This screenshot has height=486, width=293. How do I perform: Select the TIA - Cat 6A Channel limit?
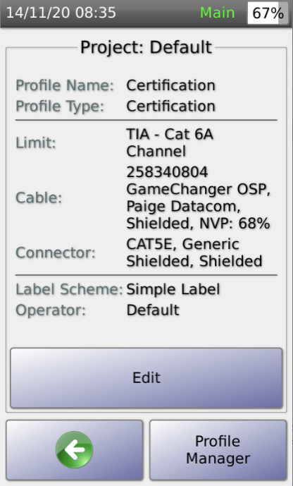170,143
